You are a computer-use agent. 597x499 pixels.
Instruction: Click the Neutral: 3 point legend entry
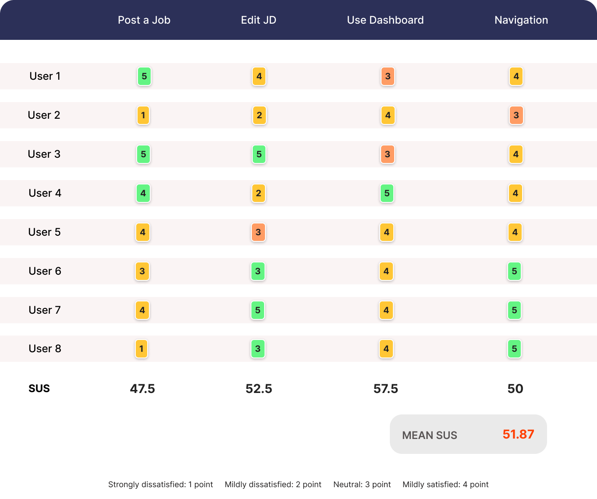(x=362, y=485)
